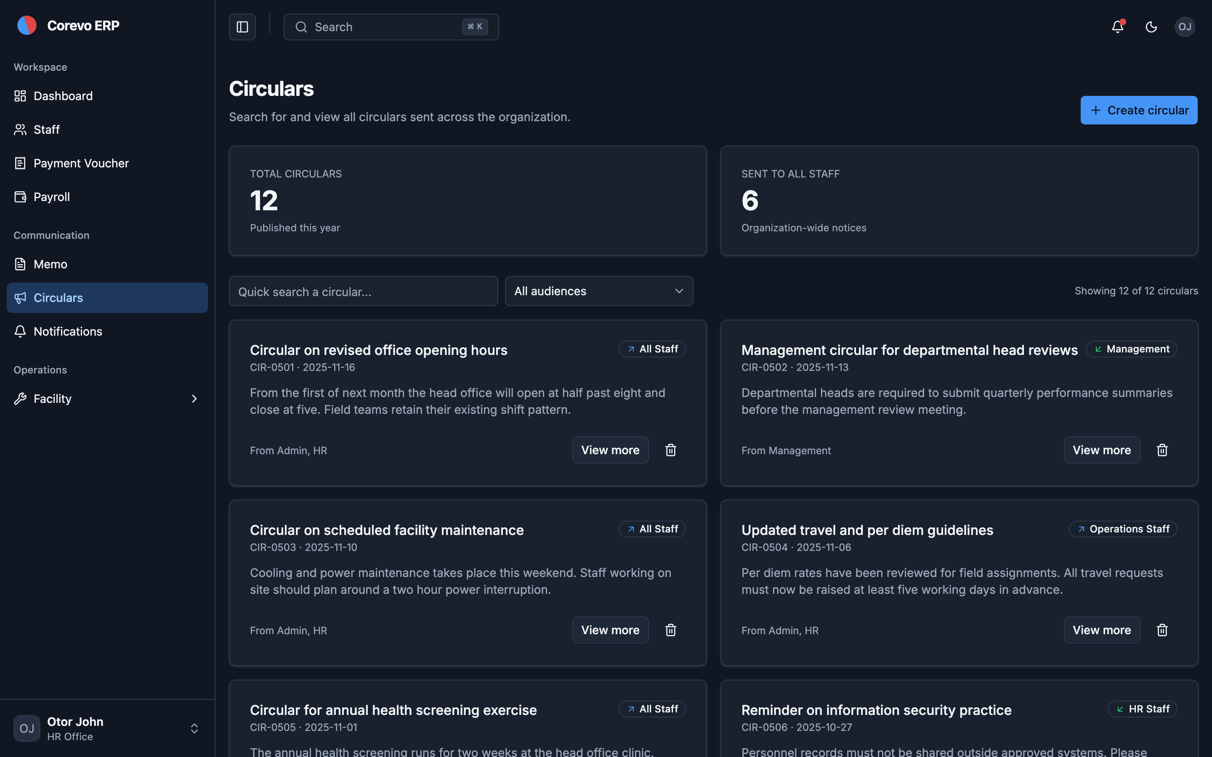This screenshot has width=1212, height=757.
Task: Click the sidebar Notifications bell icon
Action: point(20,331)
